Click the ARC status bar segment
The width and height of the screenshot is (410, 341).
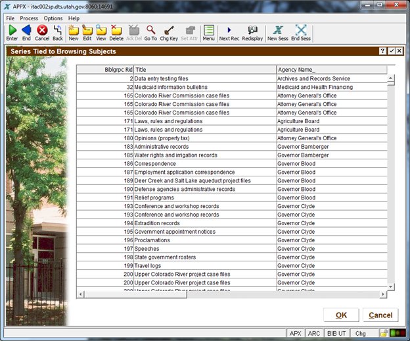tap(314, 333)
